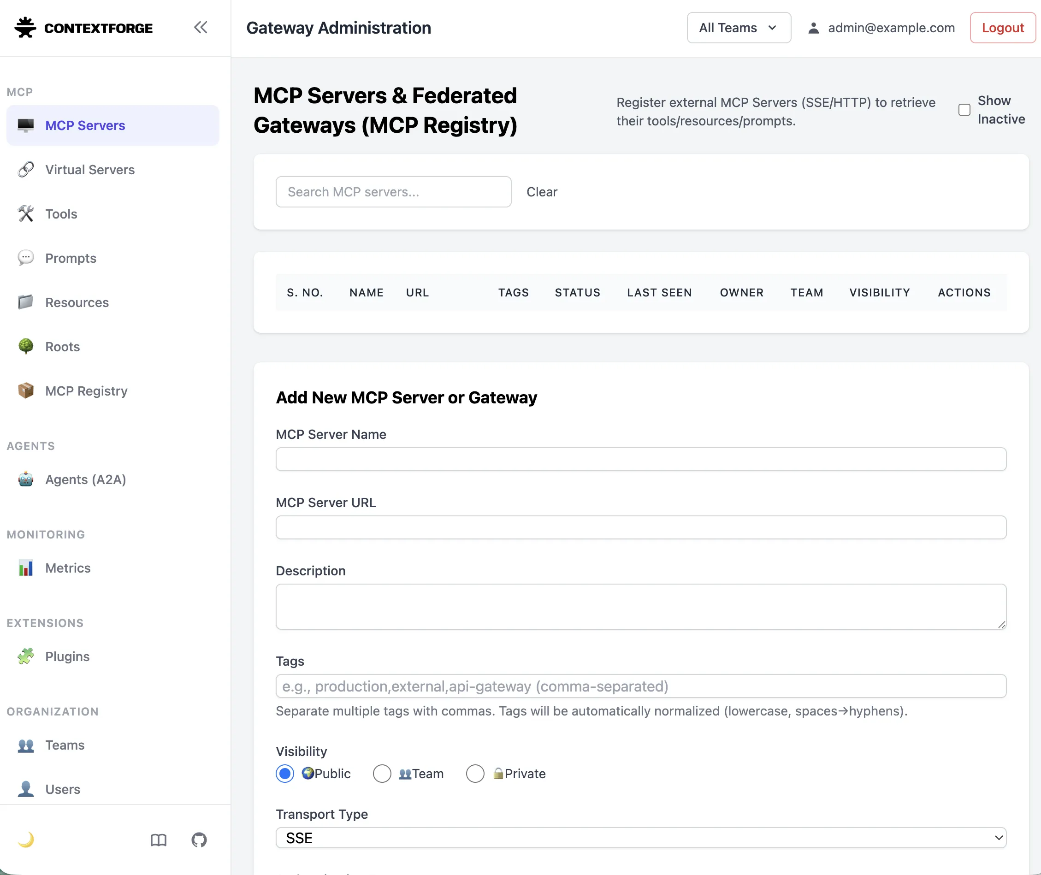Image resolution: width=1041 pixels, height=875 pixels.
Task: Select Private visibility radio button
Action: click(474, 773)
